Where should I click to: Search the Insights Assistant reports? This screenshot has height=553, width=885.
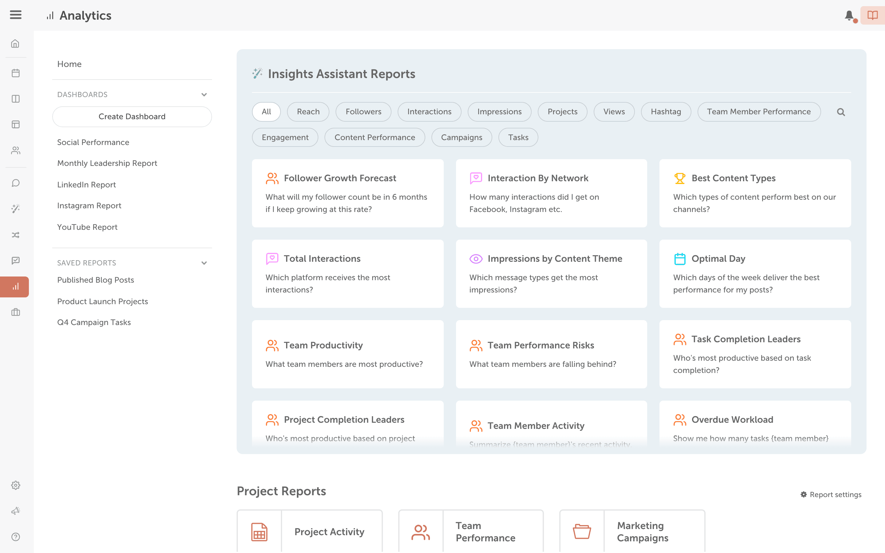coord(841,112)
